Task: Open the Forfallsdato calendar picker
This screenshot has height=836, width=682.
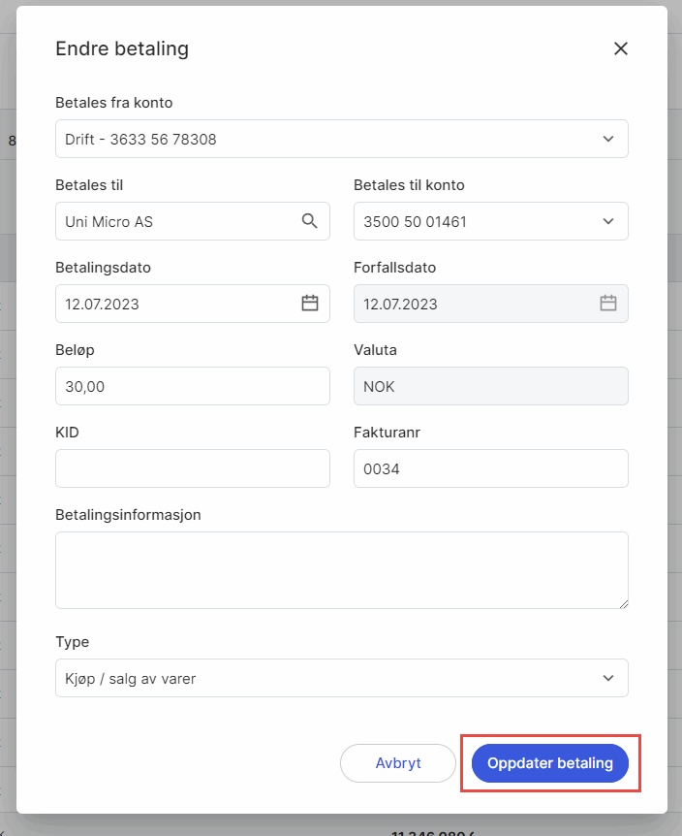Action: 607,304
